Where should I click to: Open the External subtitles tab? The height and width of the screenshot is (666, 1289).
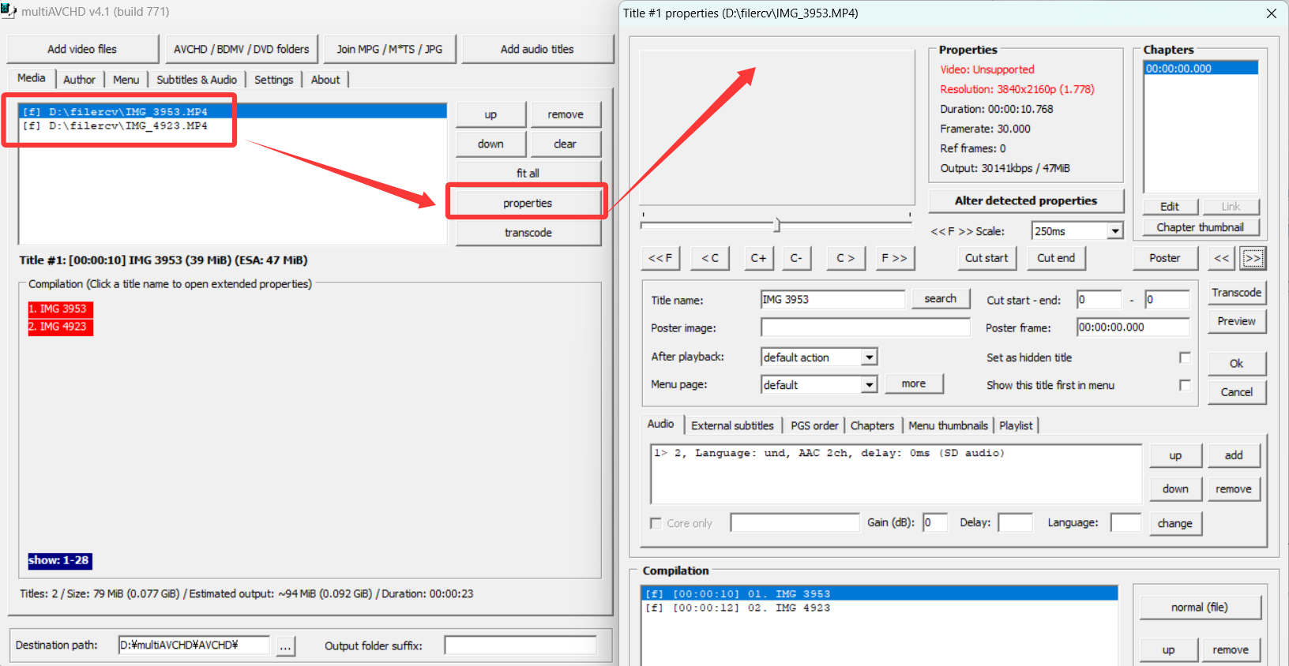[732, 425]
